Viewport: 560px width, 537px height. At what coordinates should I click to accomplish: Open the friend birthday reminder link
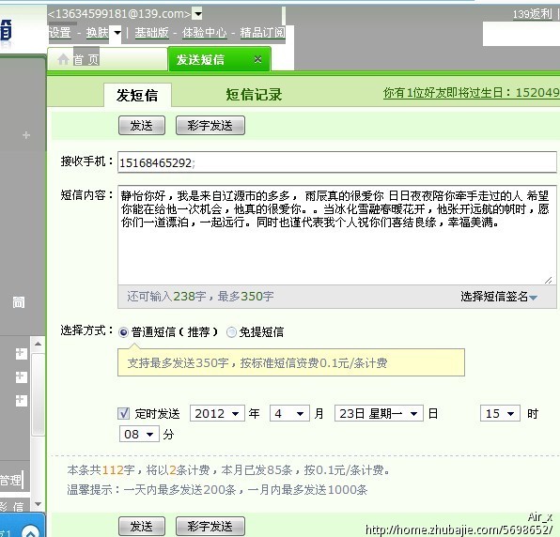[x=472, y=93]
